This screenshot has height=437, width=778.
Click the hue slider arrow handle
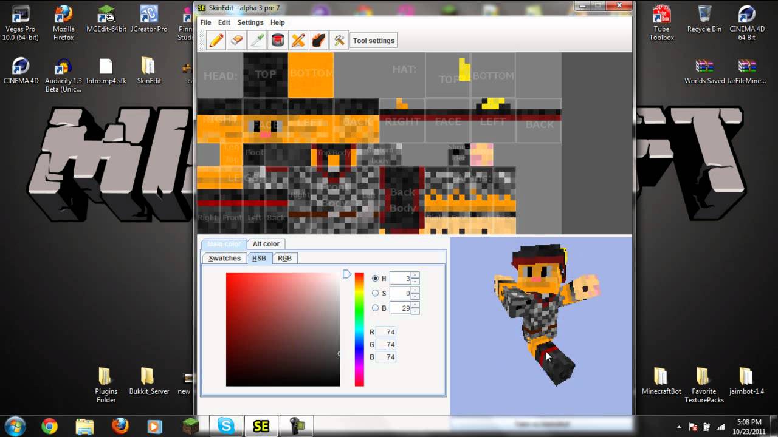tap(346, 274)
